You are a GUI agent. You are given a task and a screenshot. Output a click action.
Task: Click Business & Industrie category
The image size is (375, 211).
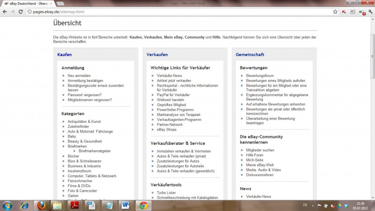point(84,166)
